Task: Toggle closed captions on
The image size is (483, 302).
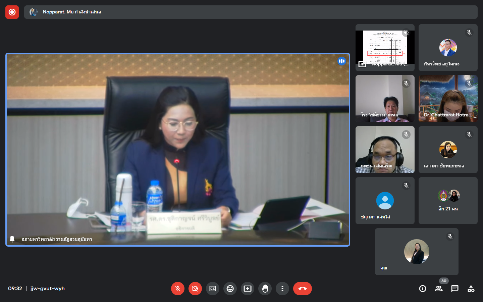Action: [213, 289]
